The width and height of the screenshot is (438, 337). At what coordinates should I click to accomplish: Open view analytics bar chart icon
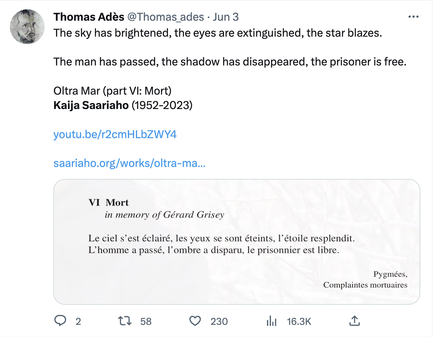coord(272,321)
